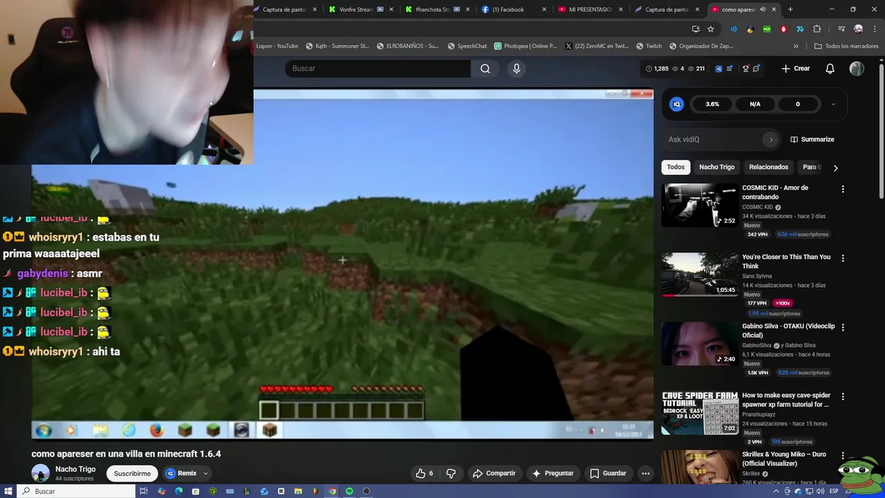Click the Summarize button
The image size is (885, 498).
[x=812, y=139]
